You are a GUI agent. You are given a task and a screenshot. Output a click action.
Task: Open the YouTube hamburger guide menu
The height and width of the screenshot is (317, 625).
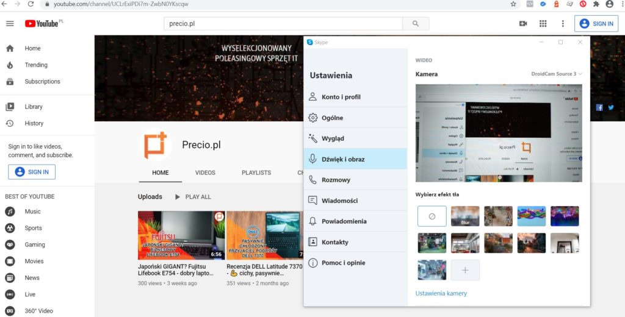click(10, 24)
